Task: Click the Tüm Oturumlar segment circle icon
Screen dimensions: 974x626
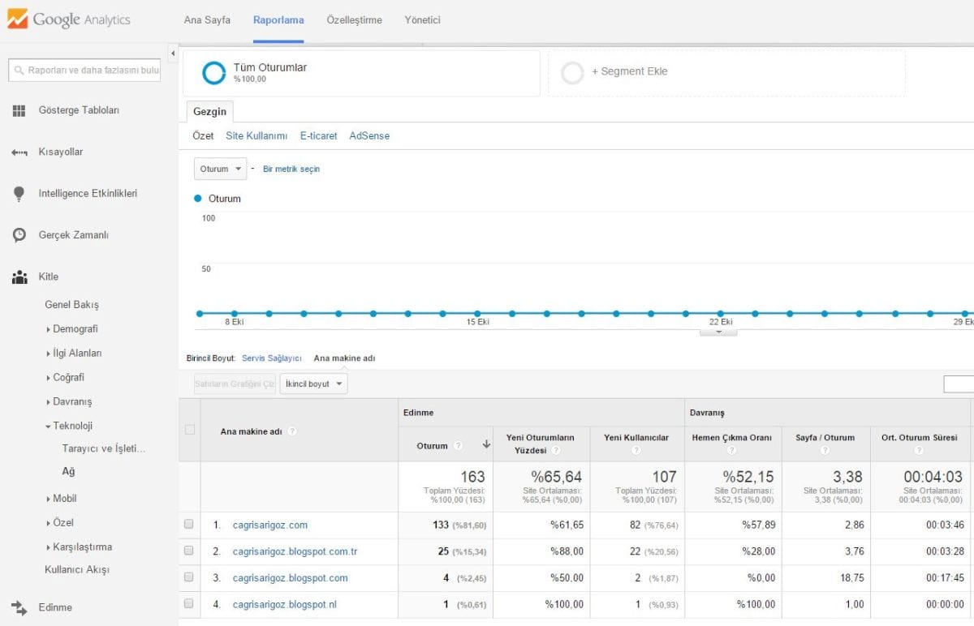Action: coord(214,73)
